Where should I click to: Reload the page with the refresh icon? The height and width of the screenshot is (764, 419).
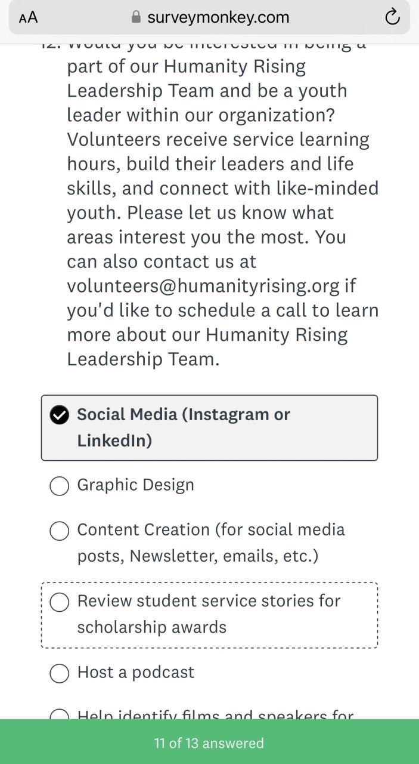coord(392,17)
